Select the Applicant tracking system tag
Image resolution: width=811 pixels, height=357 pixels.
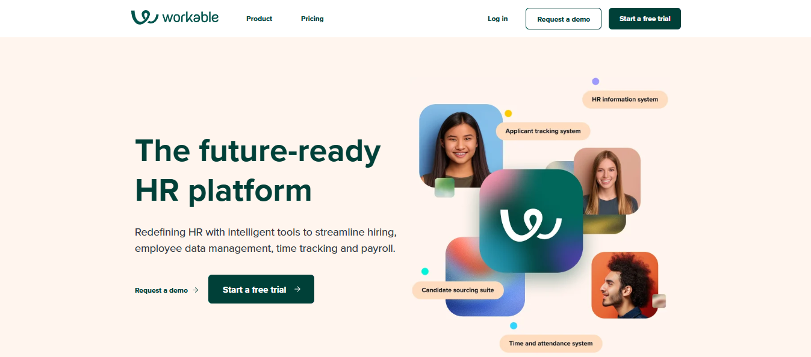coord(543,131)
